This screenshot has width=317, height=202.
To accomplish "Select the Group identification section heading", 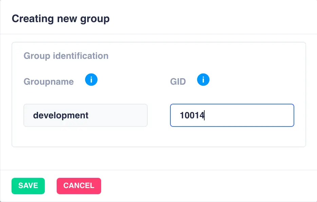I will [66, 56].
